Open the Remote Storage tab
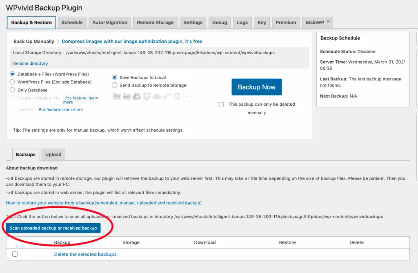The height and width of the screenshot is (273, 418). pos(155,22)
